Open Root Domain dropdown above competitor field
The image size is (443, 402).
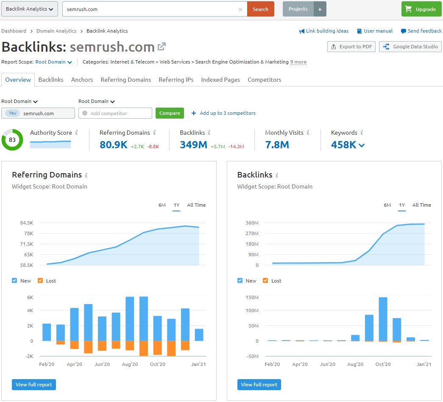pyautogui.click(x=97, y=101)
